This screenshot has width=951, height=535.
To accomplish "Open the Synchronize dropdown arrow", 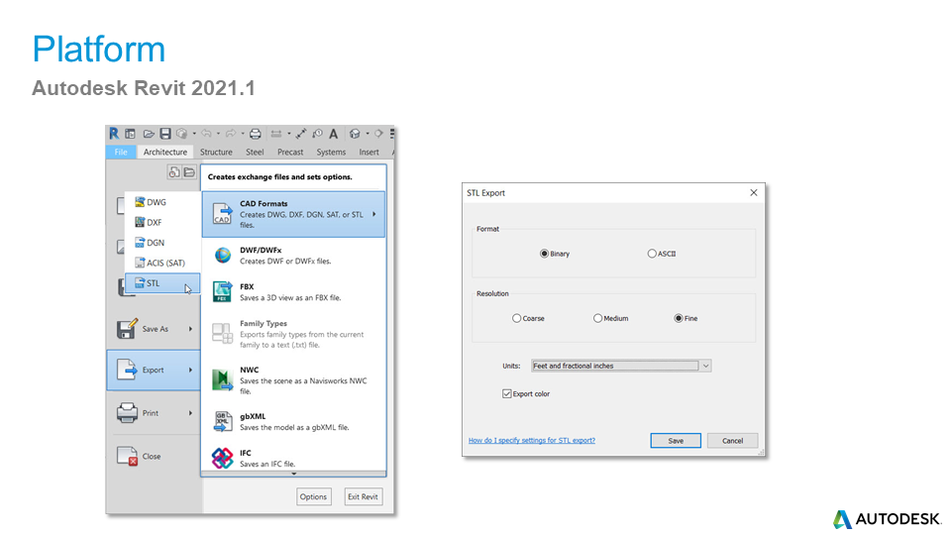I will 194,134.
